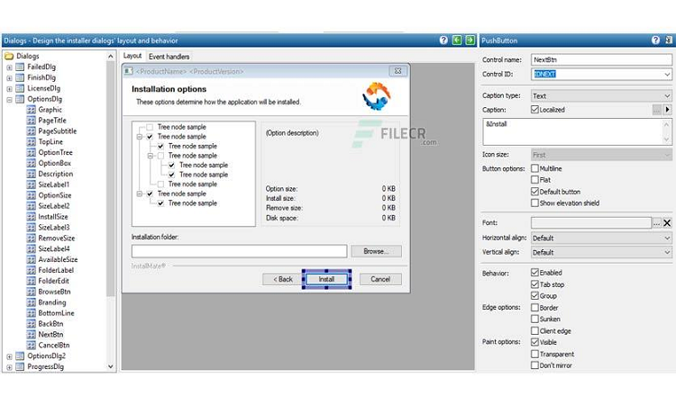Image resolution: width=676 pixels, height=405 pixels.
Task: Open help icon in Dialogs header
Action: point(443,40)
